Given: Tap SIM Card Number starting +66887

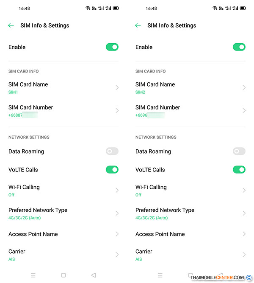Looking at the screenshot, I should tap(63, 110).
